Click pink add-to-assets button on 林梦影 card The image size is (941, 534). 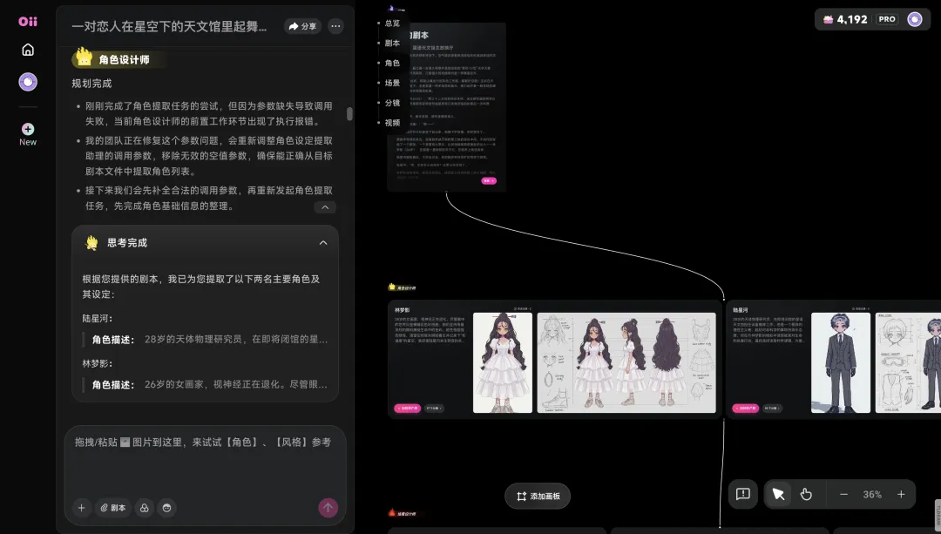[x=407, y=408]
